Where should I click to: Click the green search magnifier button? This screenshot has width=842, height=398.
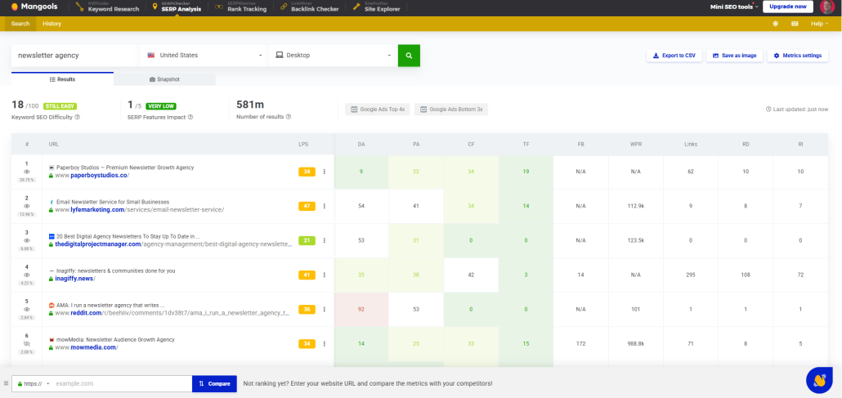tap(409, 56)
